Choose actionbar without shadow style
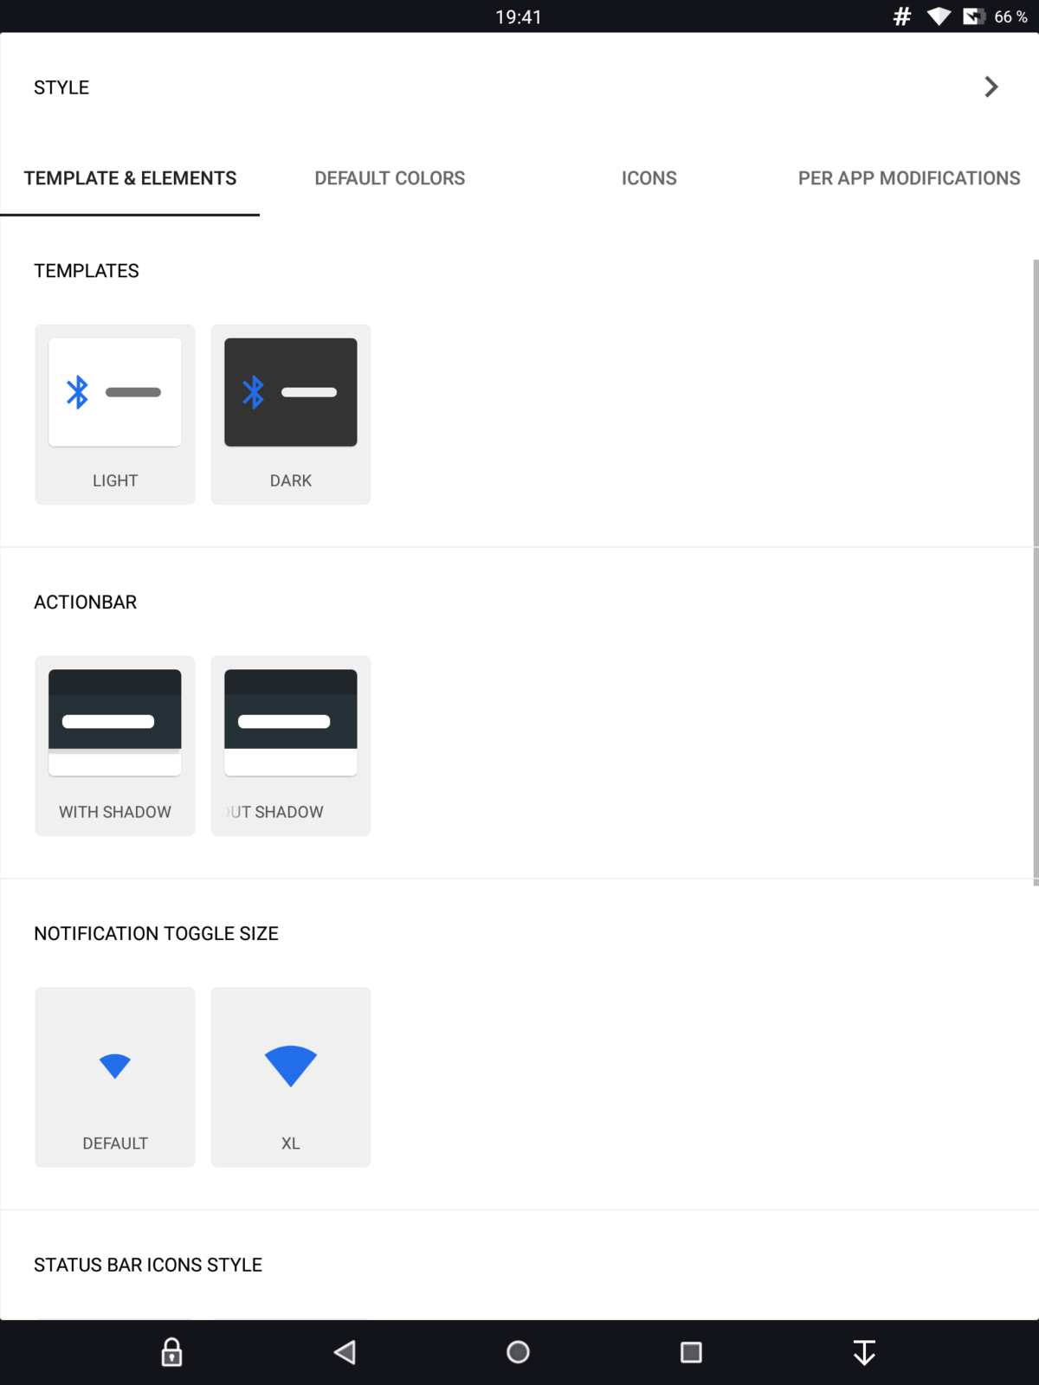This screenshot has height=1385, width=1039. 291,745
